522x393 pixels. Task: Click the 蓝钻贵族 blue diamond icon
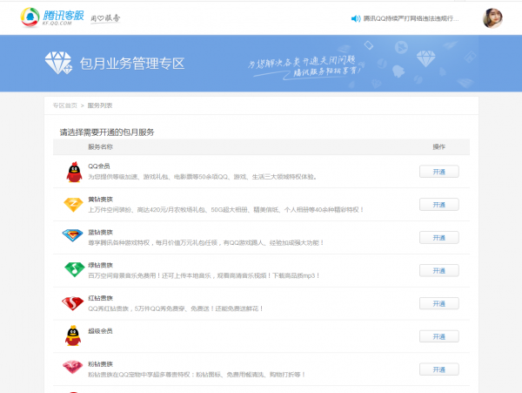tap(72, 235)
